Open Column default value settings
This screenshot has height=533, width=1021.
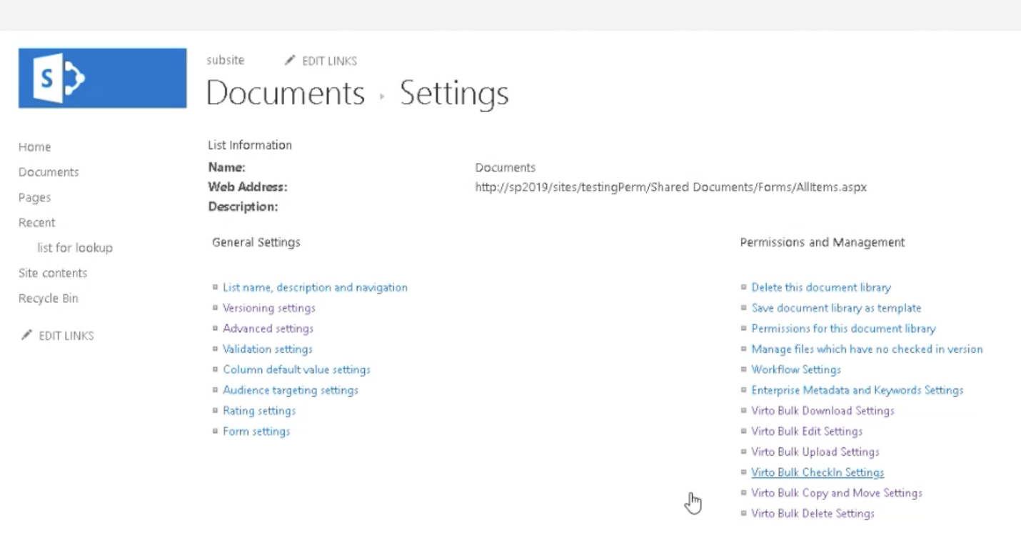tap(296, 369)
